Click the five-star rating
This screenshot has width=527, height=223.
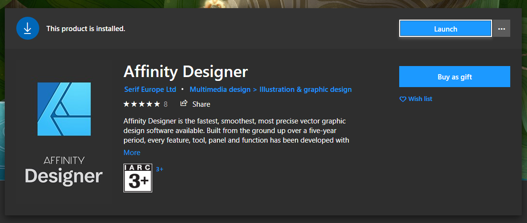[x=142, y=104]
